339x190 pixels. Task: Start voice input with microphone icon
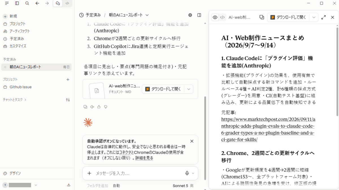(187, 173)
